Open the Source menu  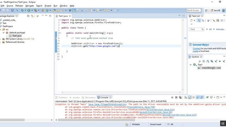click(10, 6)
